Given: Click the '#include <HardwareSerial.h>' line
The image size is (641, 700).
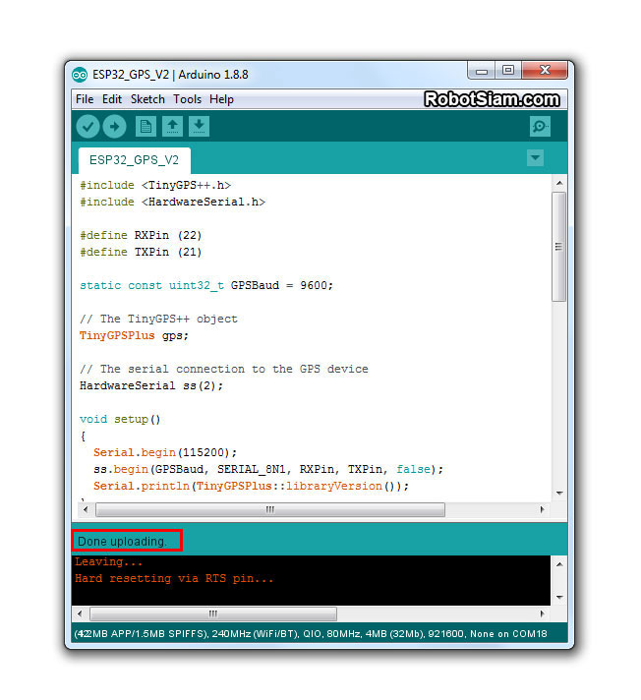Looking at the screenshot, I should click(172, 203).
